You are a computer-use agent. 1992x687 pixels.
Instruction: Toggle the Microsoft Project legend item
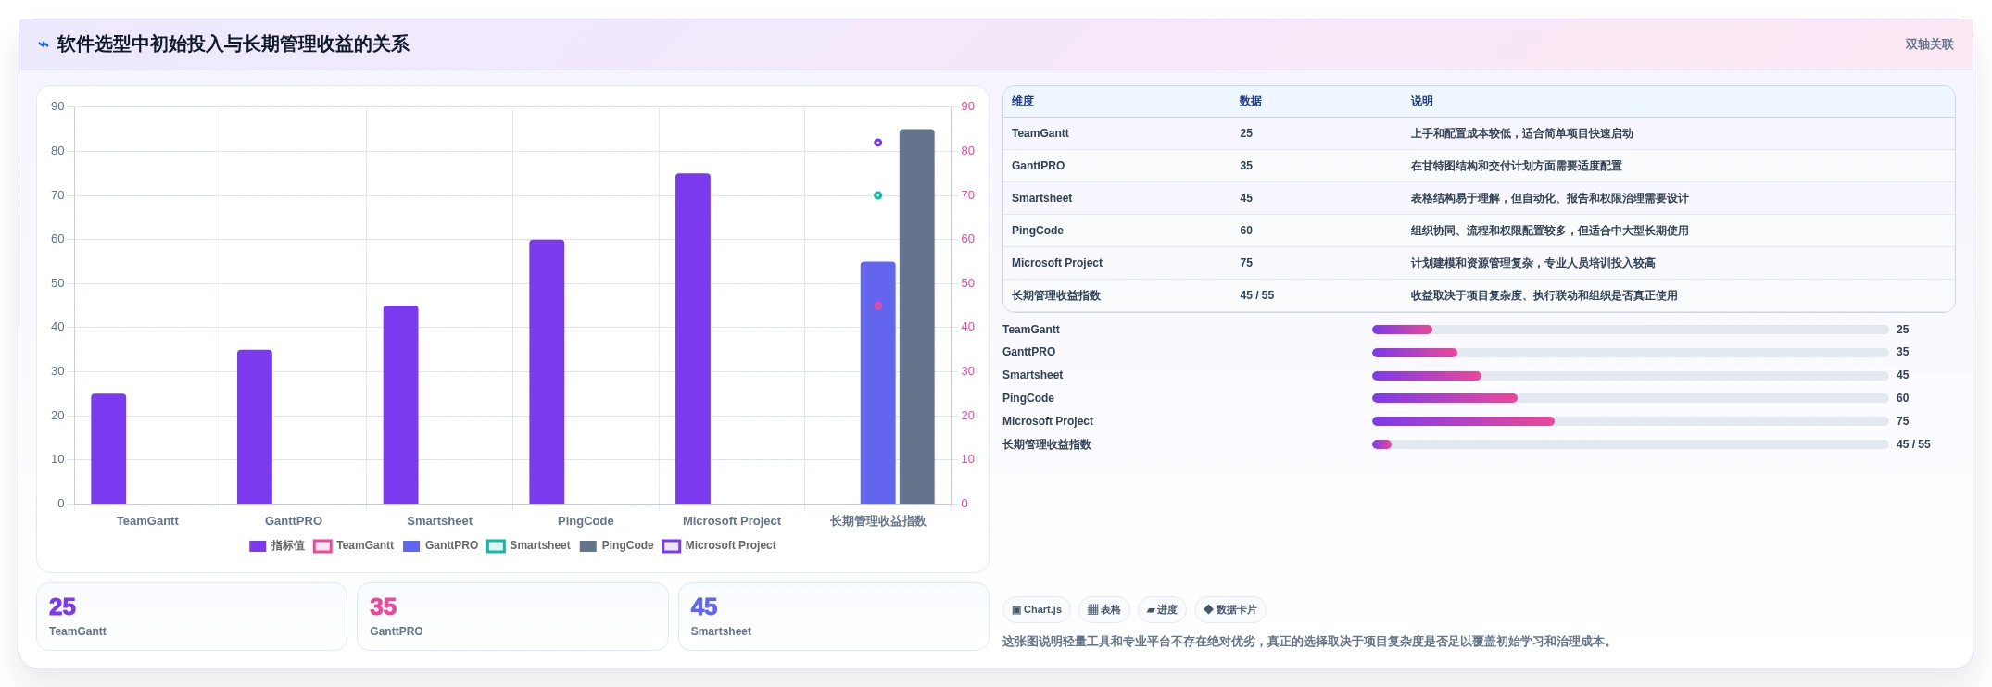coord(720,546)
